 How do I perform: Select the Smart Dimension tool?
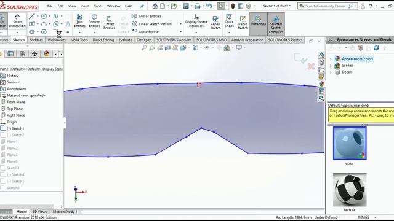click(x=17, y=21)
